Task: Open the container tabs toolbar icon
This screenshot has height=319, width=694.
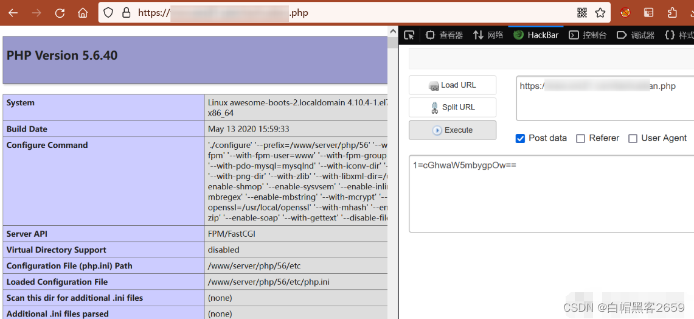Action: coord(648,12)
